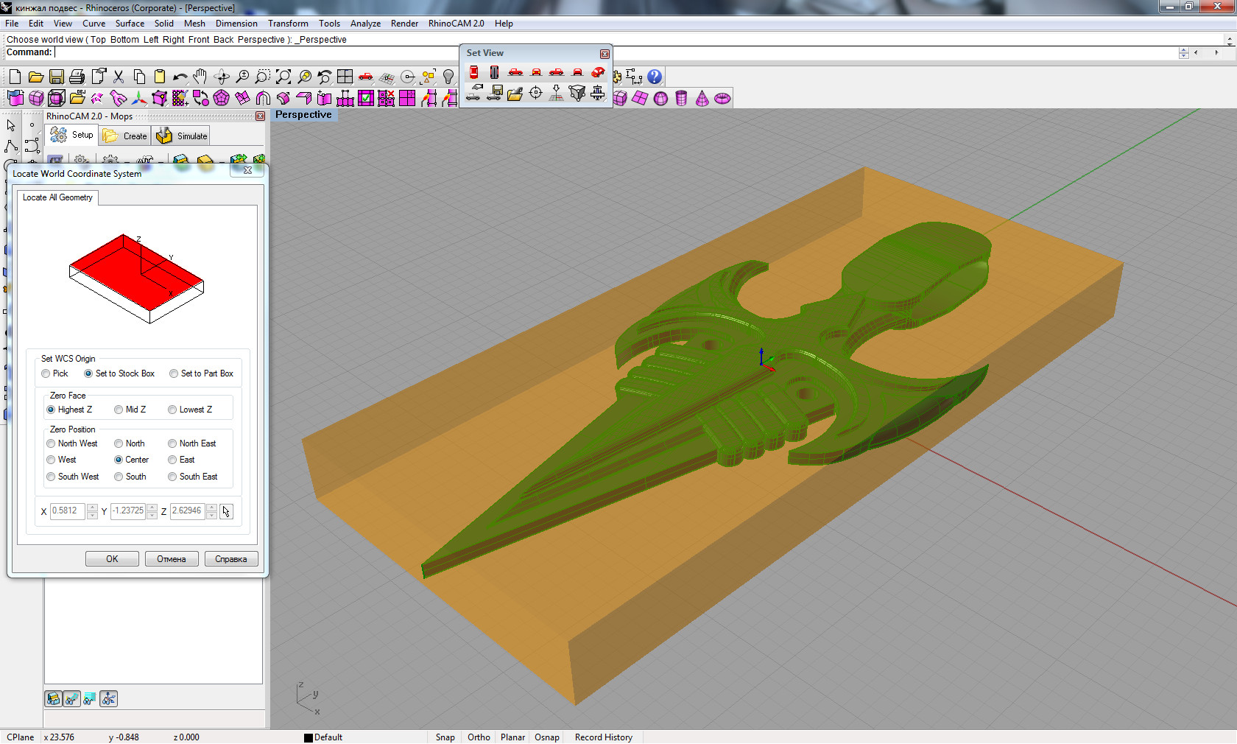Increase the X coordinate with up arrow
The height and width of the screenshot is (744, 1237).
click(x=92, y=508)
